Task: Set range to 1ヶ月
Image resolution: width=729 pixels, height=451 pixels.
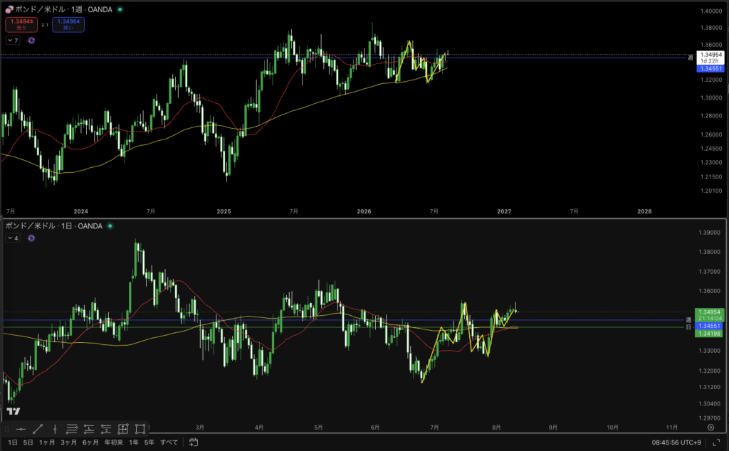Action: (46, 442)
